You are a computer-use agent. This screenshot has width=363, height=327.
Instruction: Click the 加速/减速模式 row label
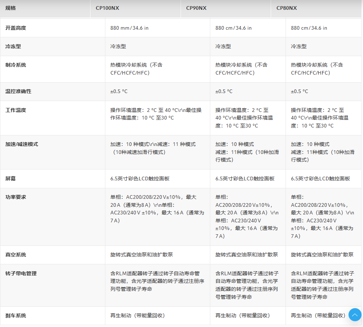click(x=22, y=144)
